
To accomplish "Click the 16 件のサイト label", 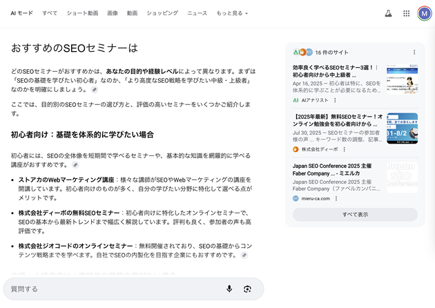I will tap(331, 52).
